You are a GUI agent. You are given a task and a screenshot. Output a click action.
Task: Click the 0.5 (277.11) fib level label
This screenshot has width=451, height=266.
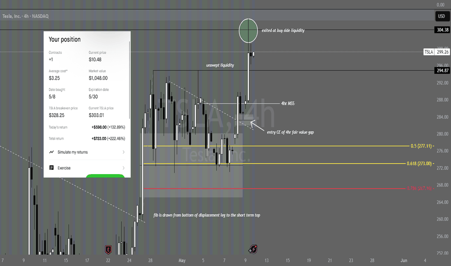pos(421,146)
